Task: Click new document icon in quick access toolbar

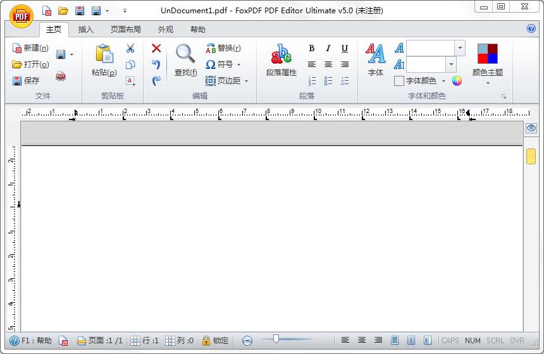Action: pos(47,11)
